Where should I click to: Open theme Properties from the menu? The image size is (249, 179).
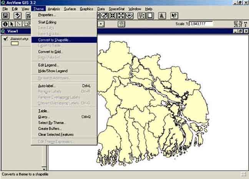coord(47,15)
